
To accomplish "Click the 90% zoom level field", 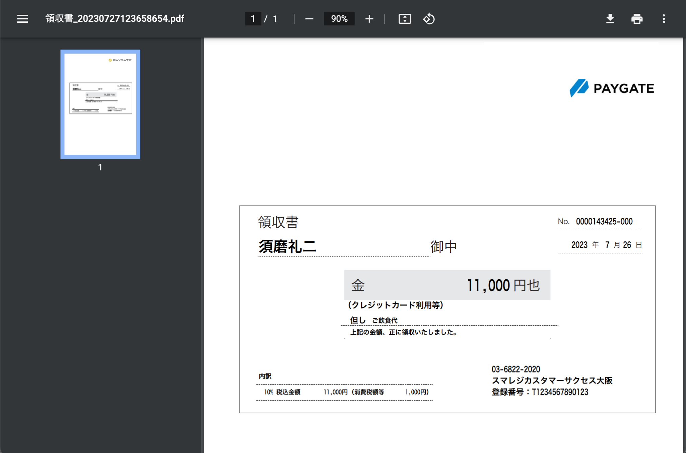I will tap(339, 19).
